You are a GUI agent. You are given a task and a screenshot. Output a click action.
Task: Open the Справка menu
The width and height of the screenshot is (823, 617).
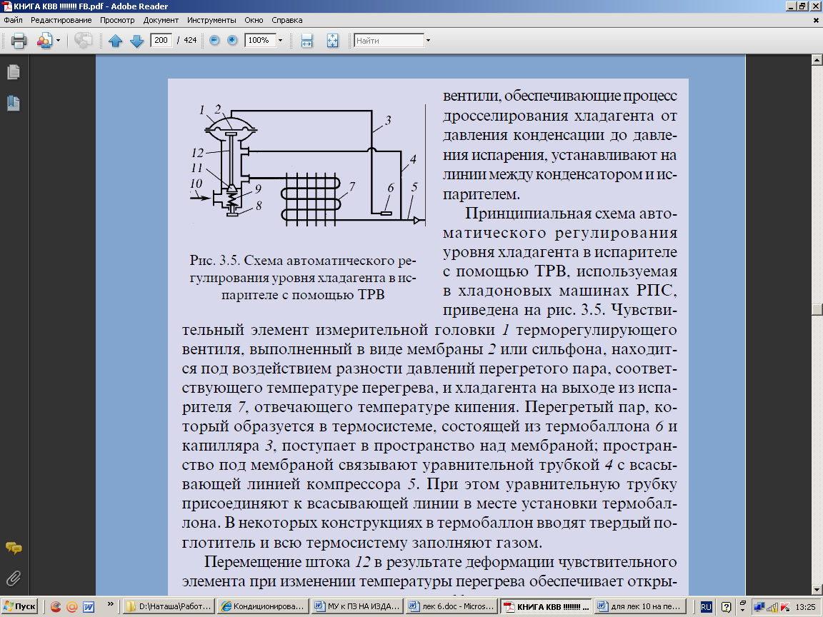tap(286, 20)
